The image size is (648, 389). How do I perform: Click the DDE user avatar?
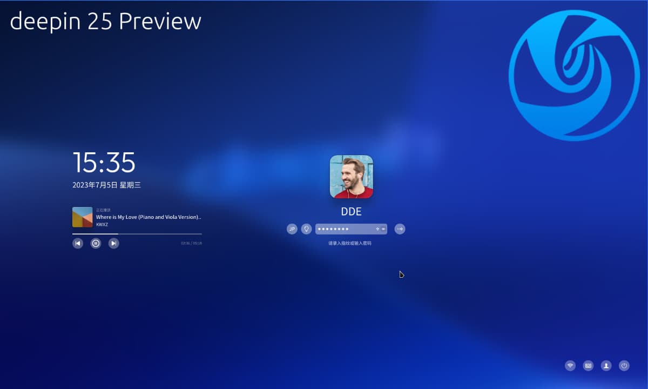[352, 177]
